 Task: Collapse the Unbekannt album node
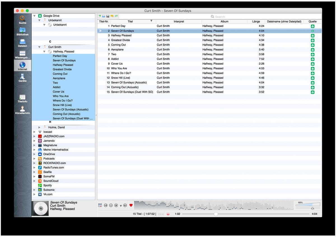coord(44,25)
